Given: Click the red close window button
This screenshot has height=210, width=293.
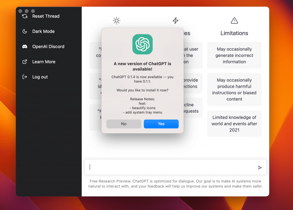Looking at the screenshot, I should pos(20,11).
